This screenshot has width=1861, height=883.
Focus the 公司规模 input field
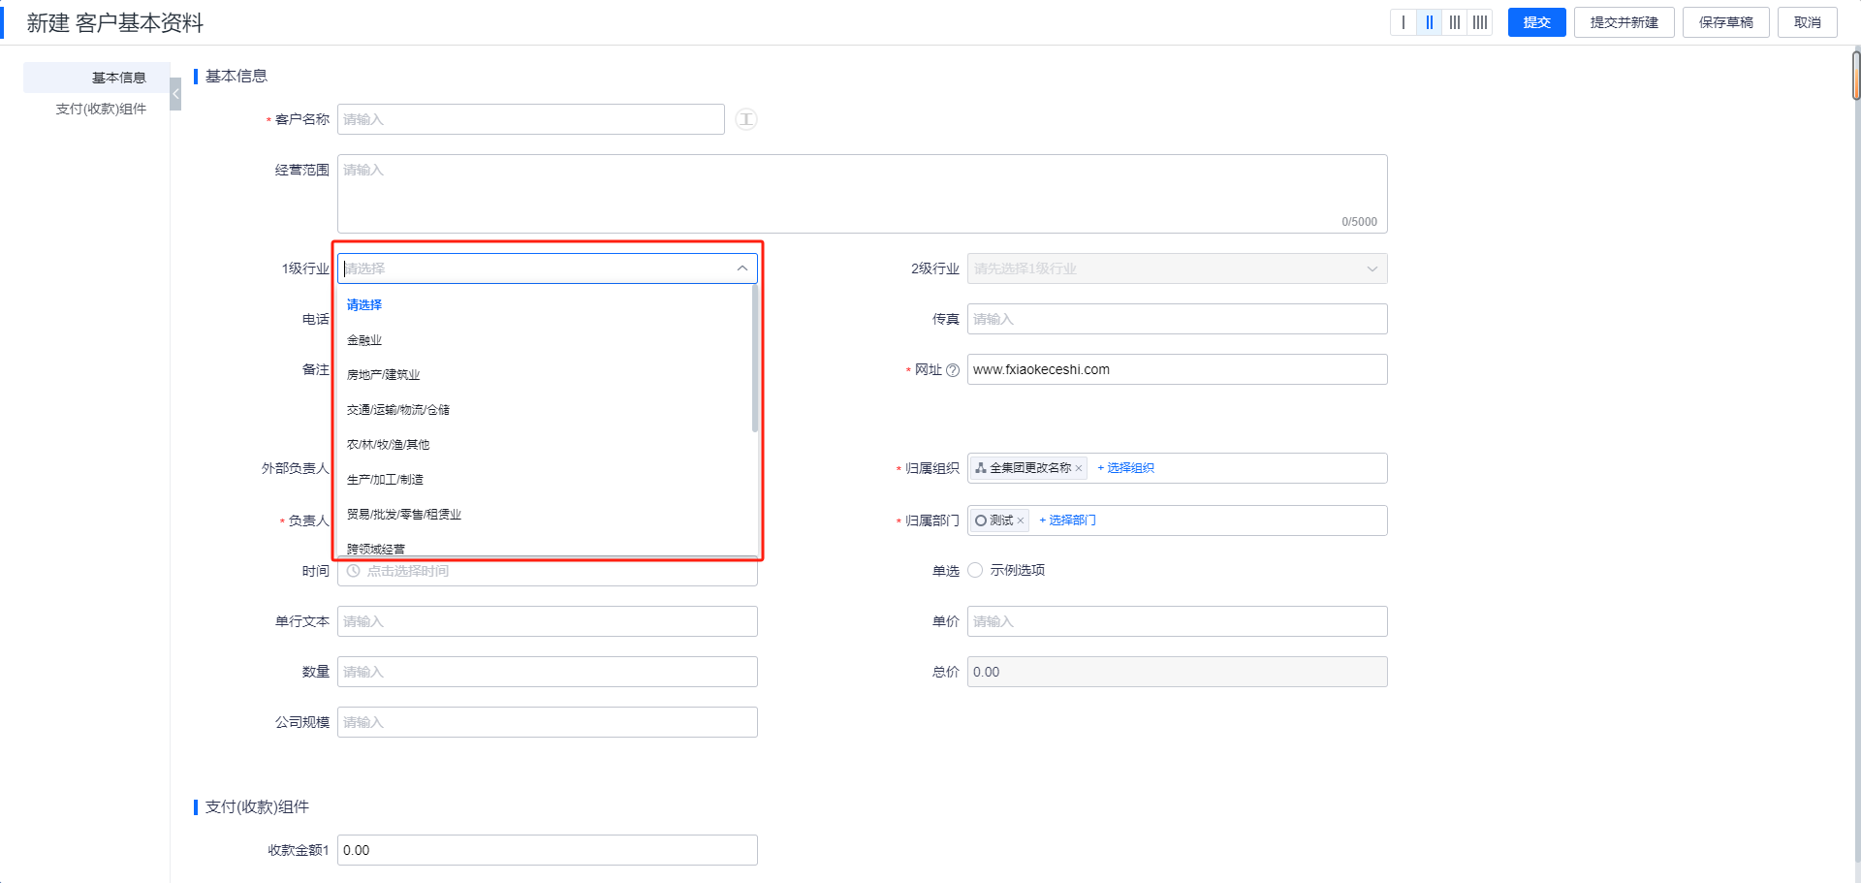547,722
